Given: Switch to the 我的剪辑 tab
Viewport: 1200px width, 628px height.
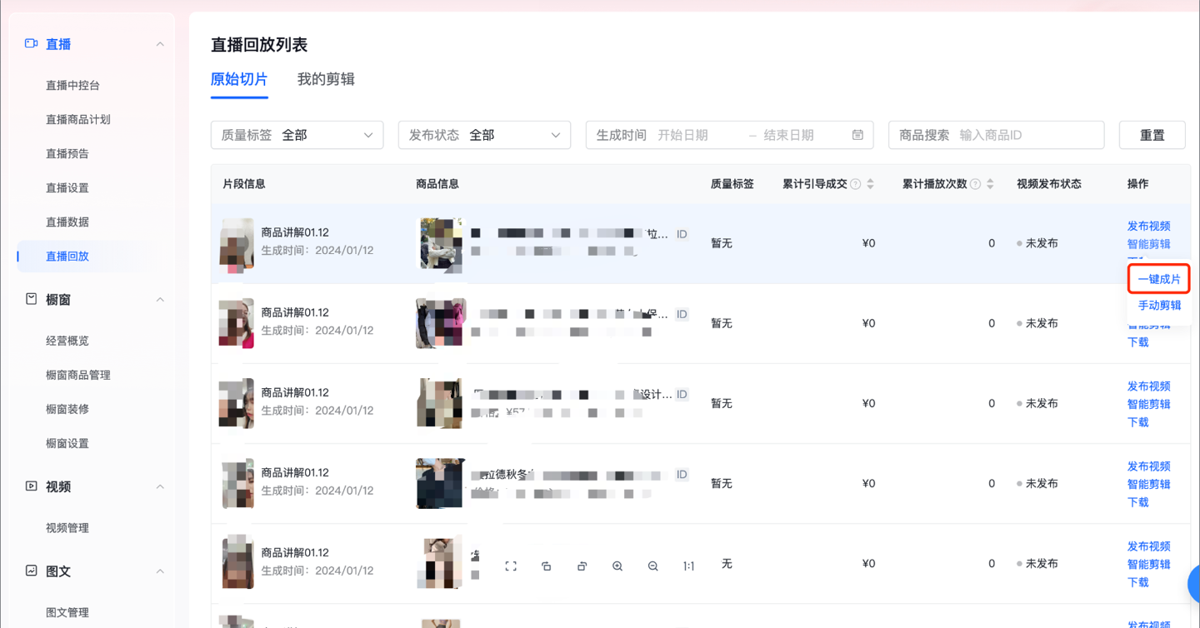Looking at the screenshot, I should [x=325, y=79].
